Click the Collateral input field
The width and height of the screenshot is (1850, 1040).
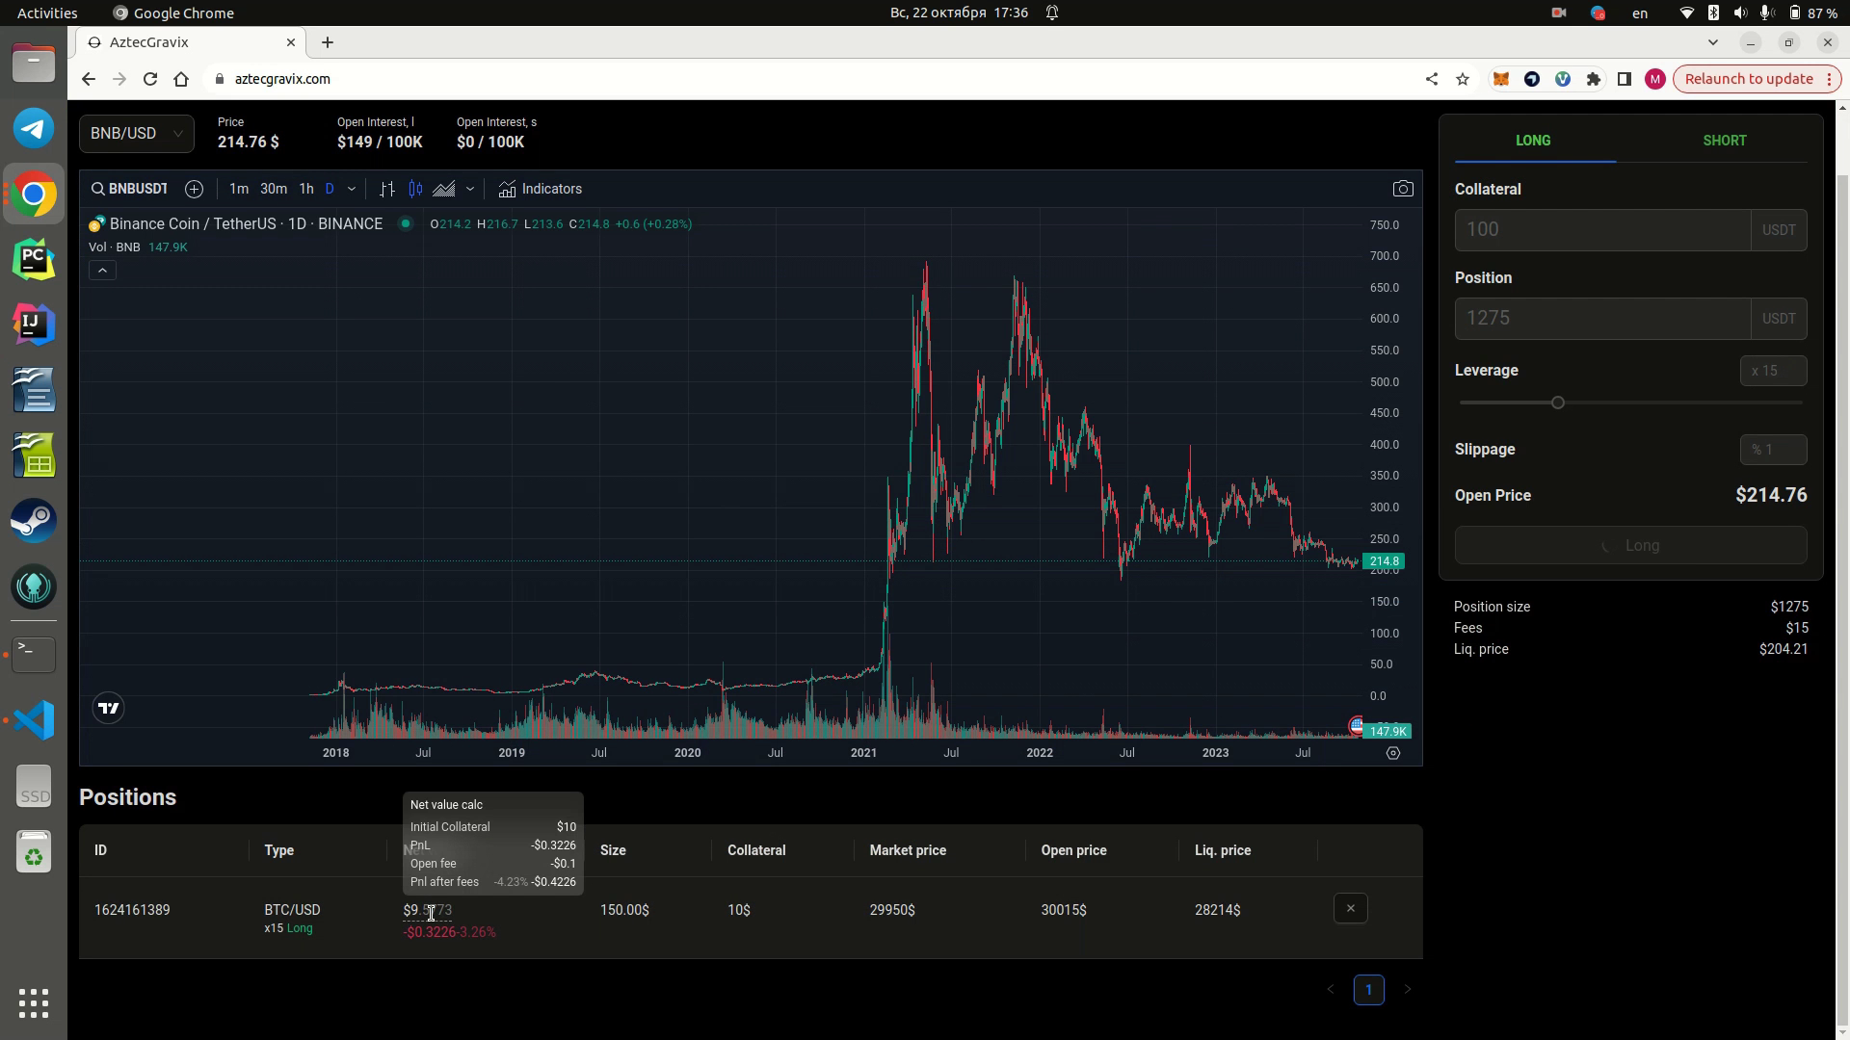tap(1602, 230)
